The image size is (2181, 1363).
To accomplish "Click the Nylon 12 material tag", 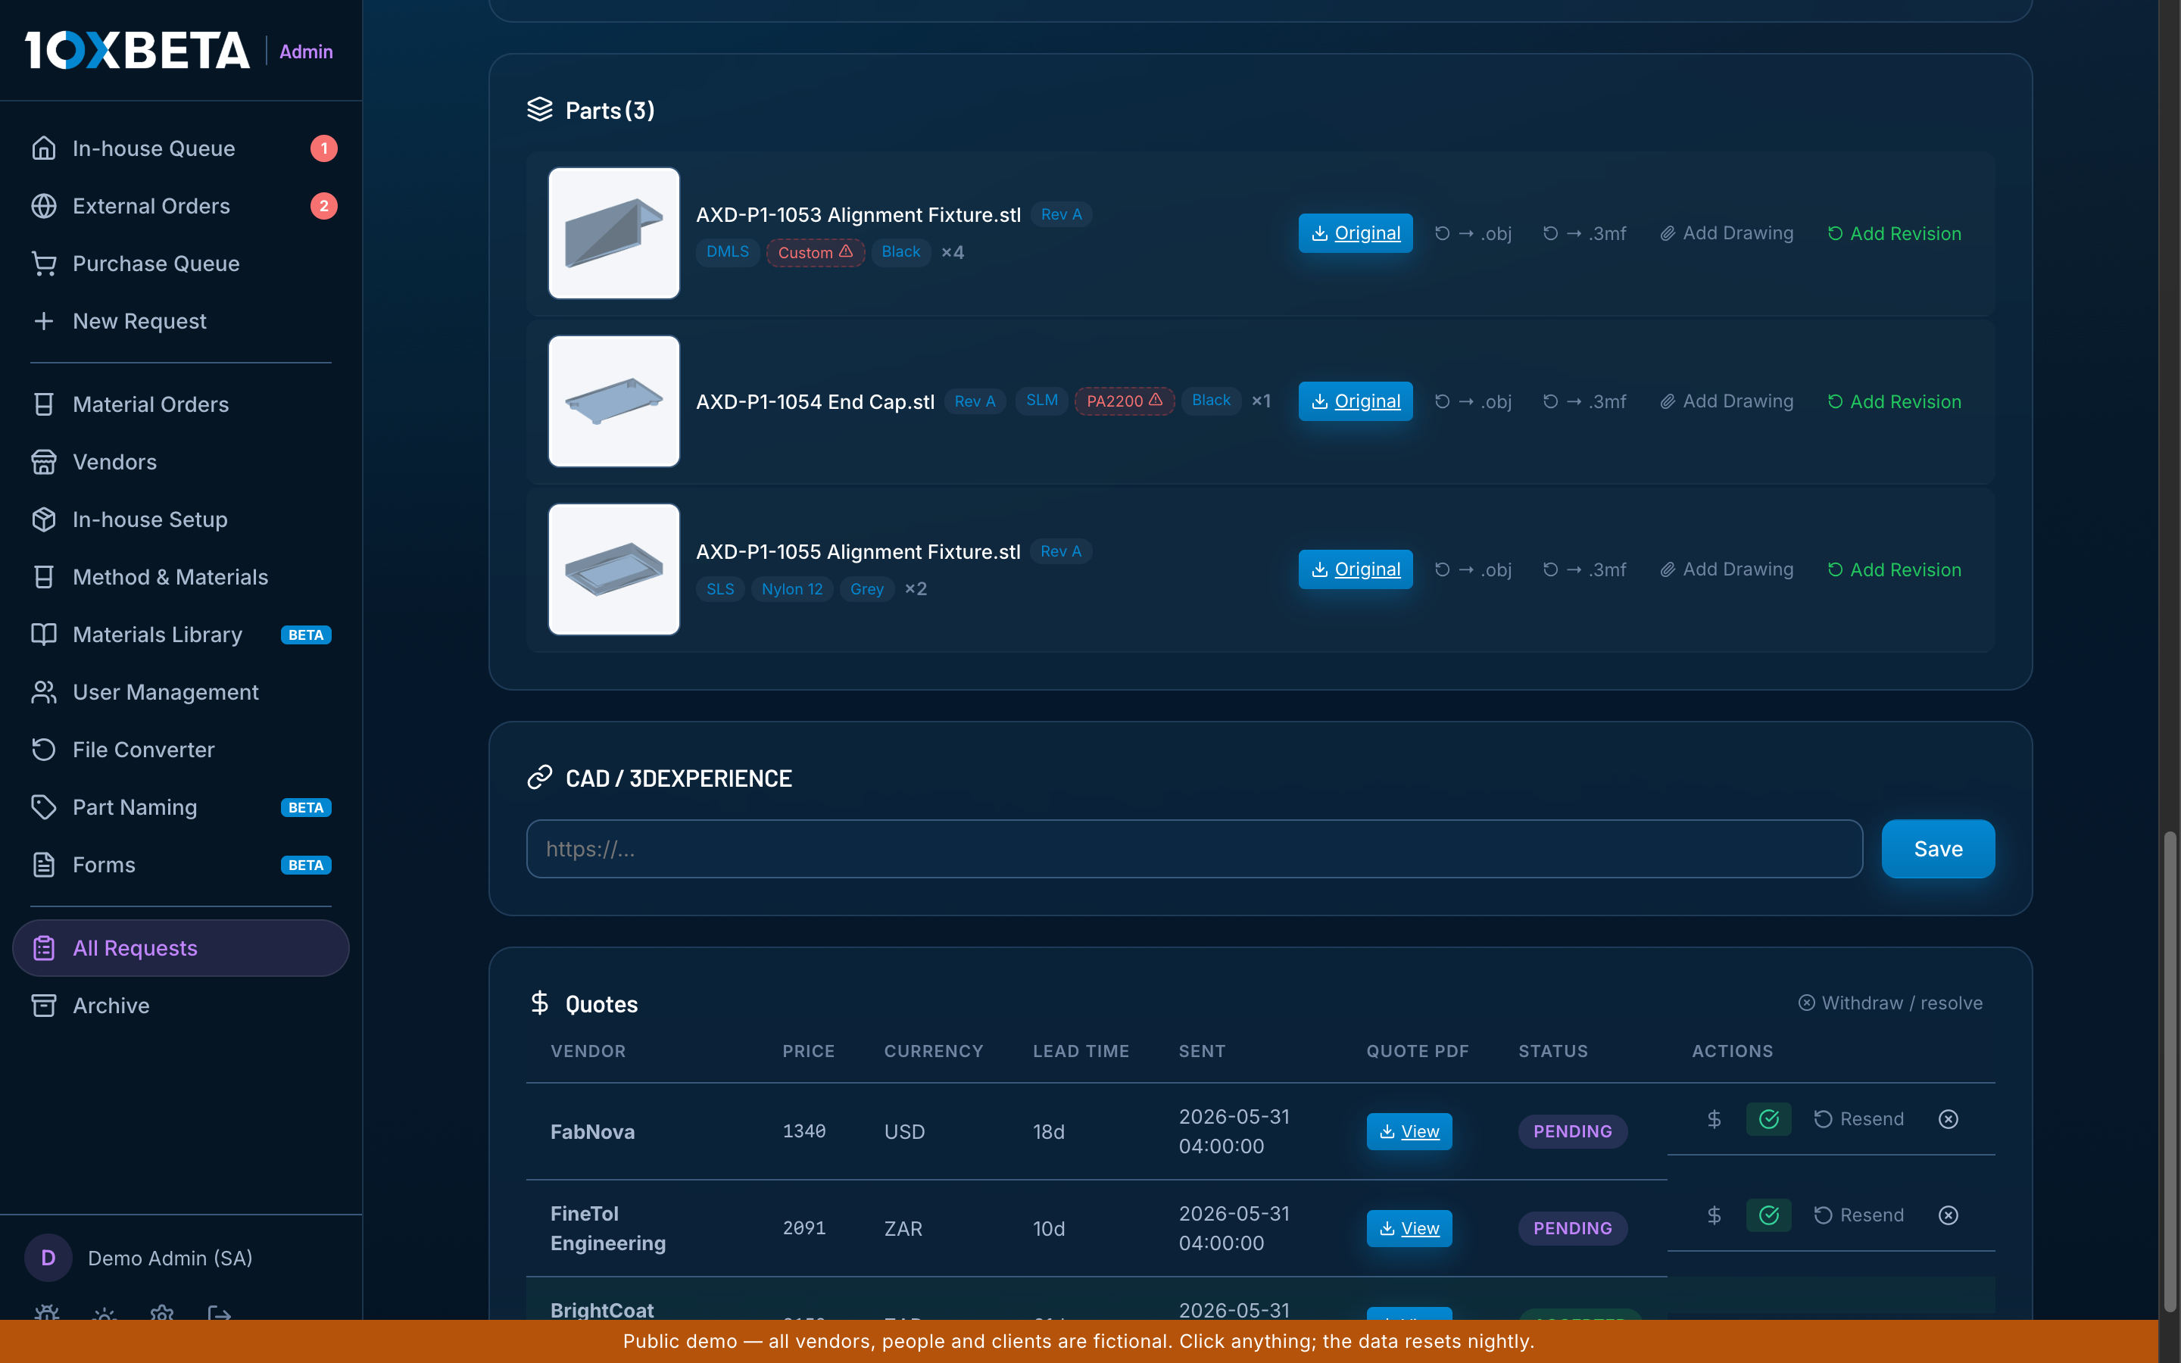I will (x=792, y=590).
